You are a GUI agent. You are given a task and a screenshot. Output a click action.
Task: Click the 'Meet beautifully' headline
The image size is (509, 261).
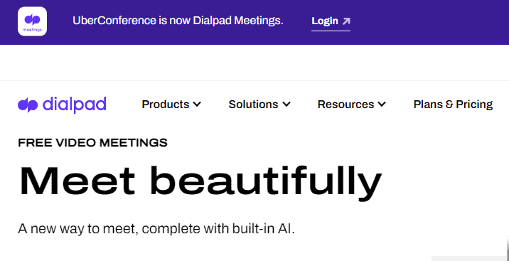pyautogui.click(x=200, y=182)
